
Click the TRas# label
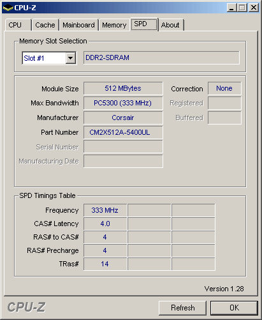[69, 264]
